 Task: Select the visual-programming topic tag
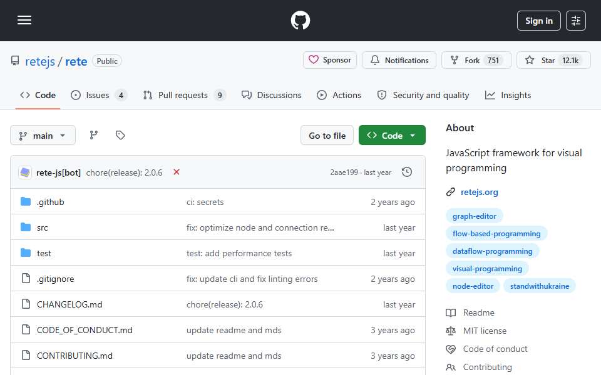[x=487, y=269]
